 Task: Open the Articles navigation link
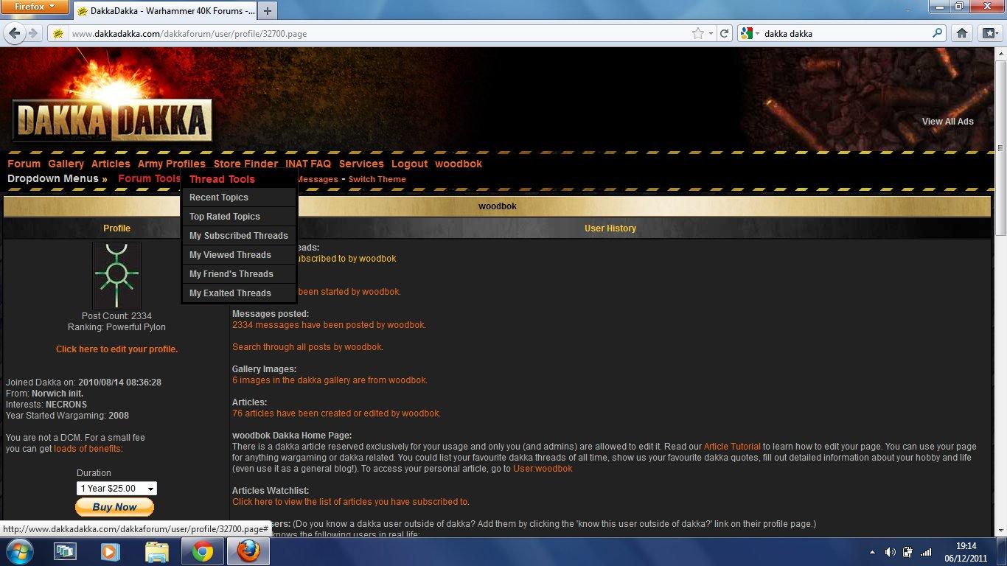pyautogui.click(x=111, y=164)
